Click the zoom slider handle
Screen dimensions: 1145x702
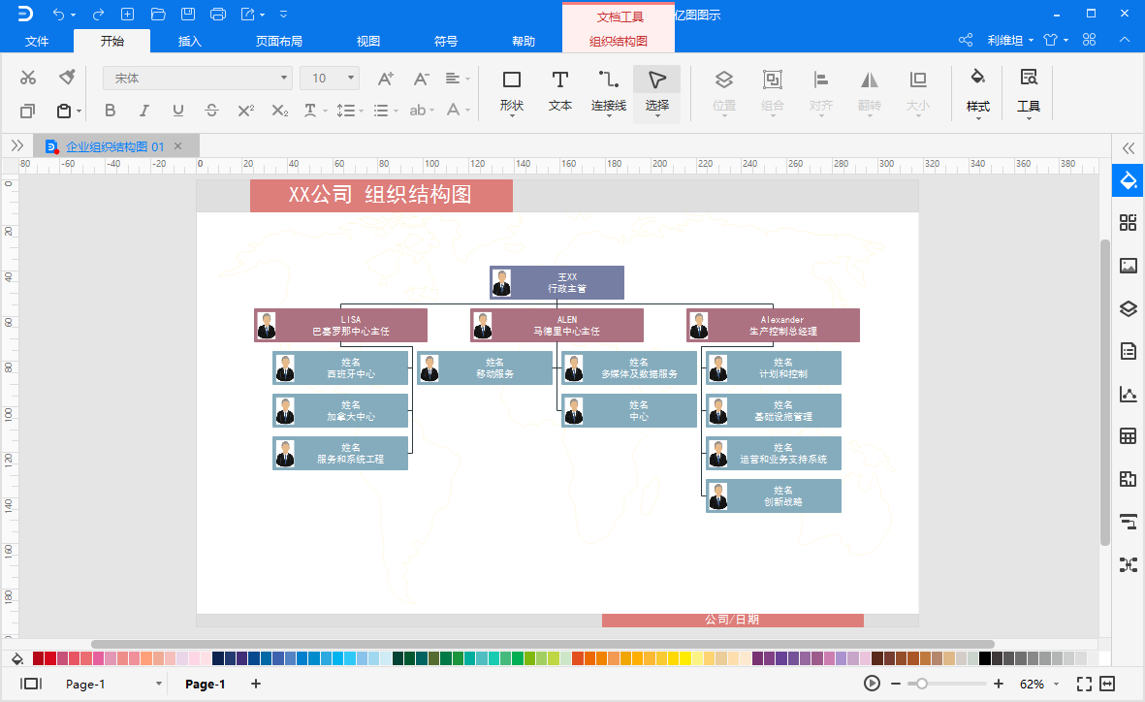921,684
